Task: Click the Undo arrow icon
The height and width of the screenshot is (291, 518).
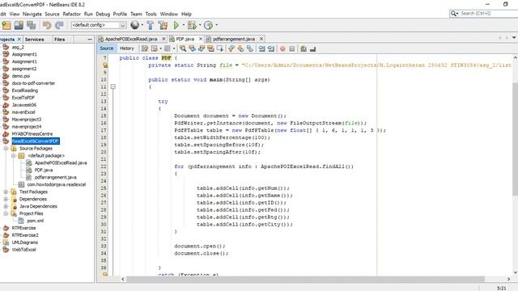Action: tap(47, 25)
